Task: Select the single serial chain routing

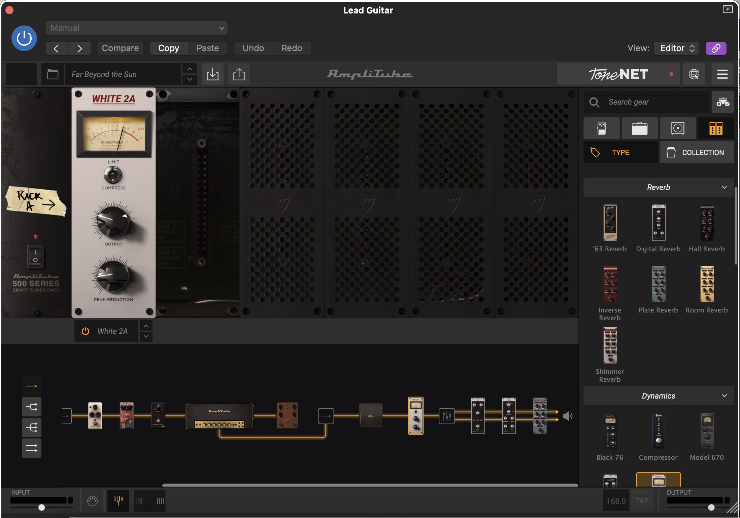Action: click(x=32, y=386)
